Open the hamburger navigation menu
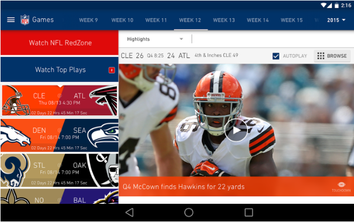 (11, 20)
